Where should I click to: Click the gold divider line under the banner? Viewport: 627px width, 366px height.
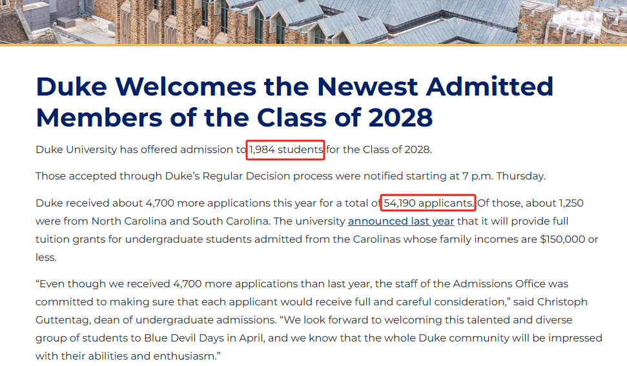(x=314, y=45)
